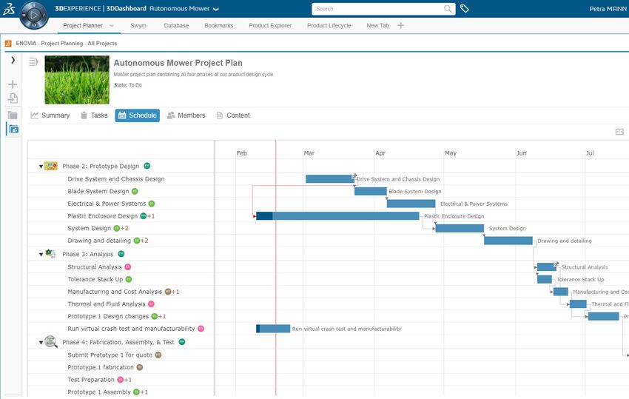Open the Members view
Image resolution: width=629 pixels, height=399 pixels.
click(x=186, y=115)
